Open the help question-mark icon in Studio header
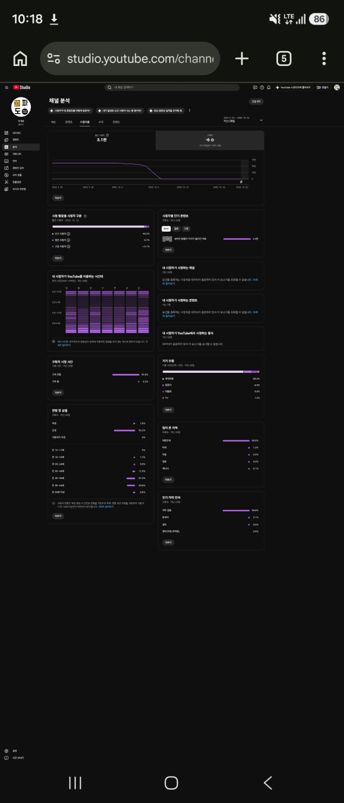This screenshot has width=344, height=803. pos(262,87)
